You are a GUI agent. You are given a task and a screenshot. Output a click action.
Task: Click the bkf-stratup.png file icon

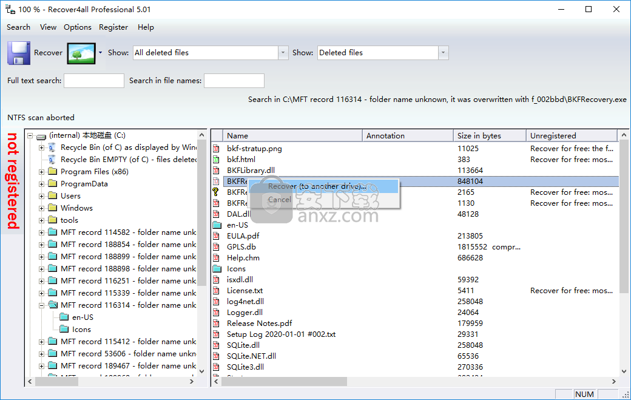pos(216,149)
